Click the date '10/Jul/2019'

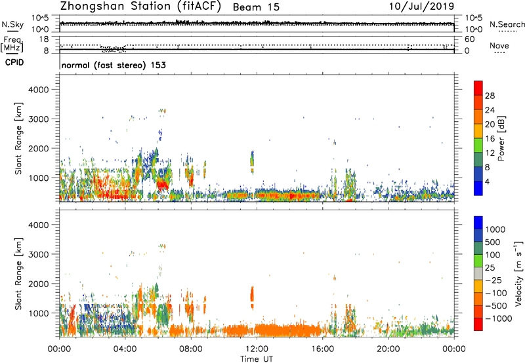tap(421, 7)
